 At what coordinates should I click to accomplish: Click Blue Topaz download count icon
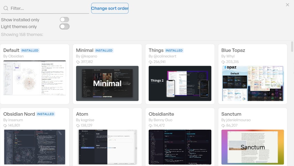tap(223, 62)
